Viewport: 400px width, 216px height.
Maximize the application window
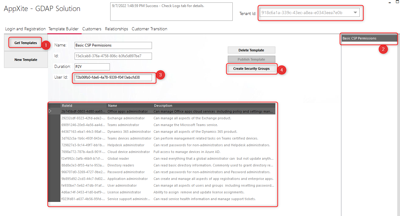tap(398, 1)
